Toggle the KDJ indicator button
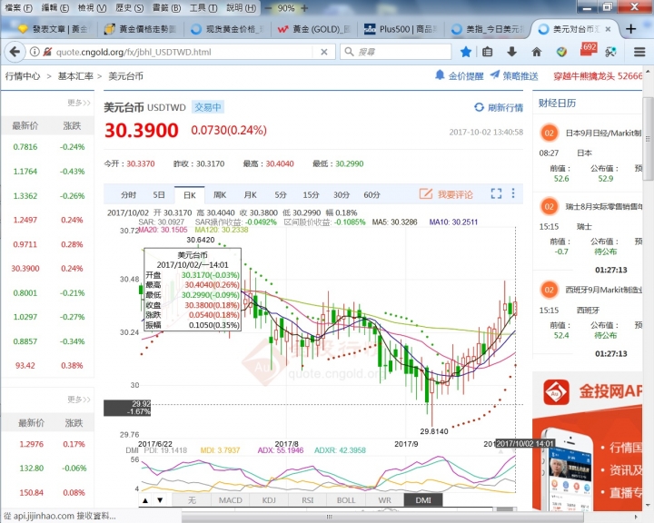The width and height of the screenshot is (654, 523). click(269, 499)
